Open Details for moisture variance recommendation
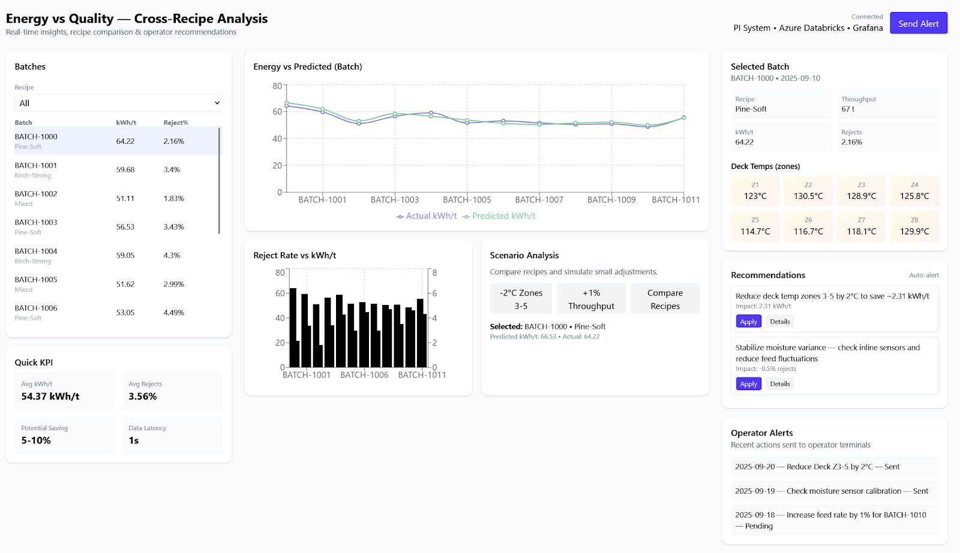Screen dimensions: 960x553 779,384
